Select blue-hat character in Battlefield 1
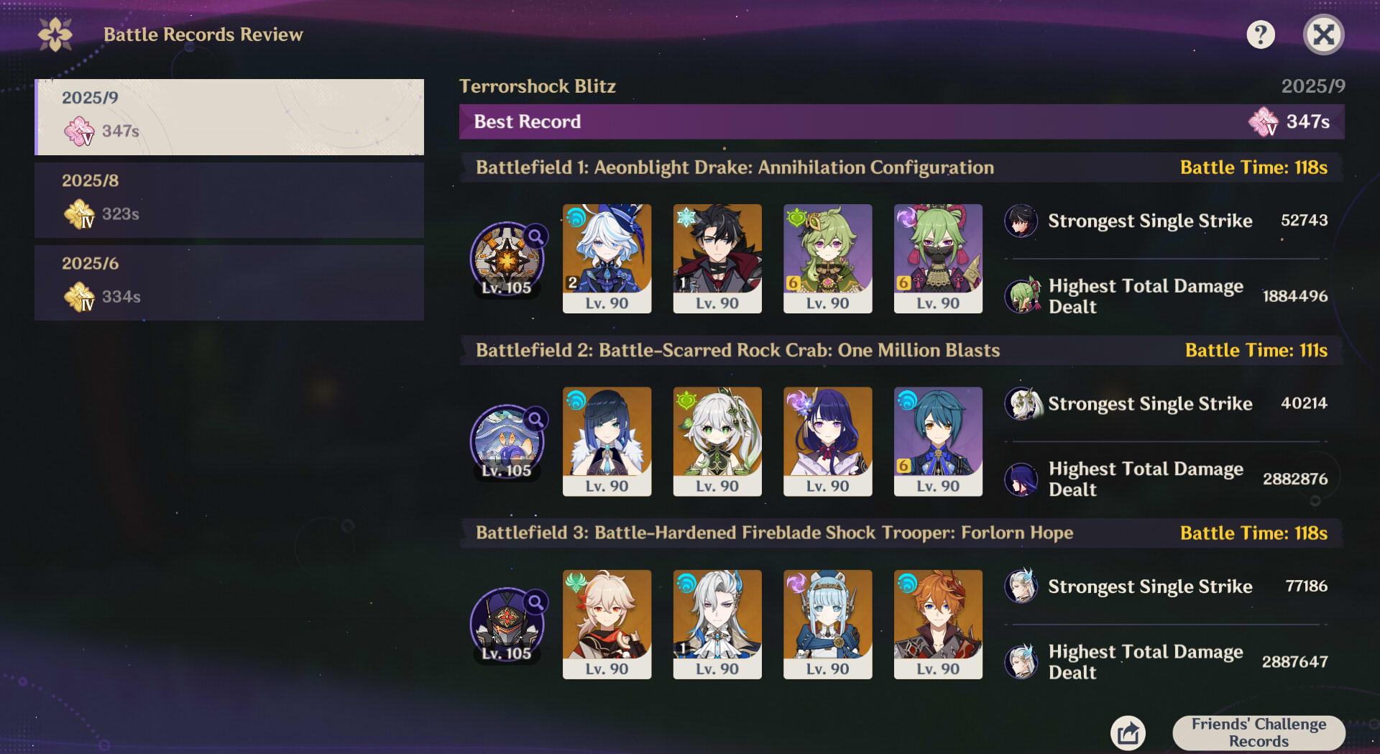The image size is (1380, 754). pos(607,259)
